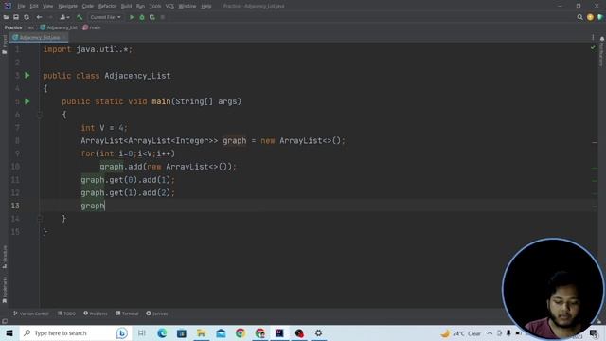Click the green inspection checkmark in editor
The height and width of the screenshot is (341, 606).
(593, 47)
